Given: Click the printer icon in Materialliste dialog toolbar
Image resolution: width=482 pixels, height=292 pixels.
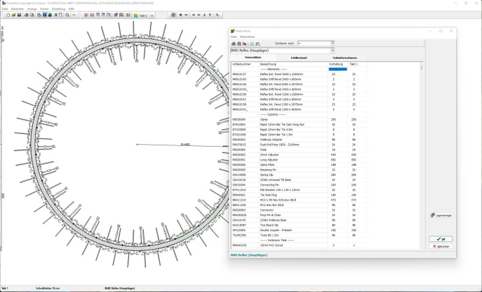Looking at the screenshot, I should 233,44.
